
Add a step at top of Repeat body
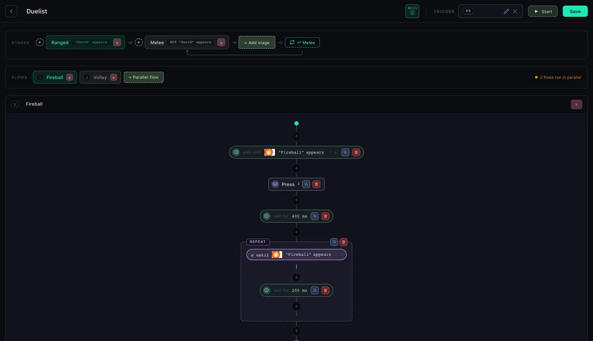coord(296,277)
